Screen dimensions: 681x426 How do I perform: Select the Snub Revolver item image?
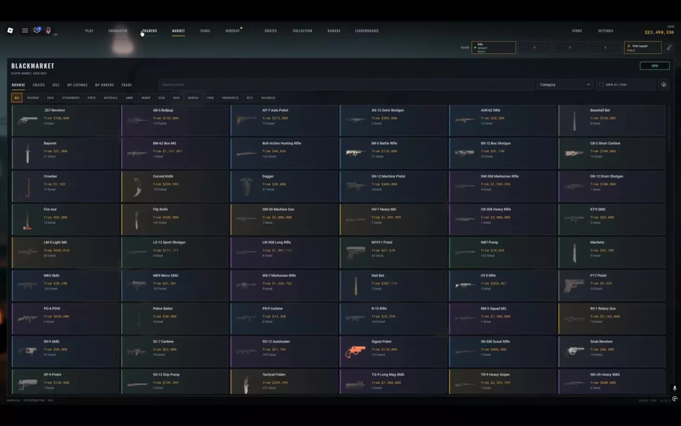(574, 351)
